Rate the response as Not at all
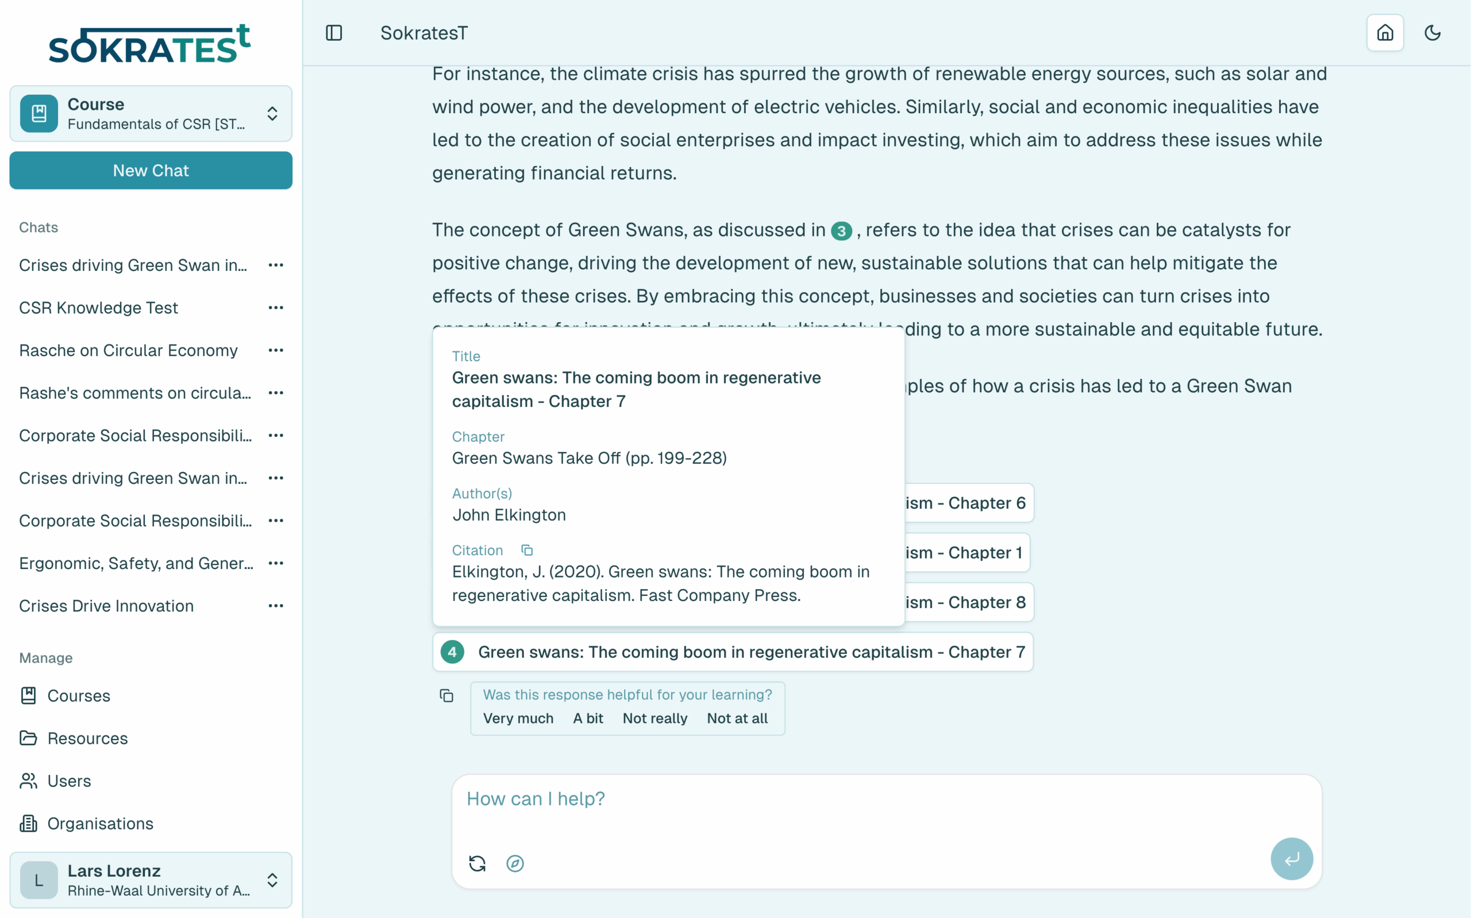 coord(737,718)
